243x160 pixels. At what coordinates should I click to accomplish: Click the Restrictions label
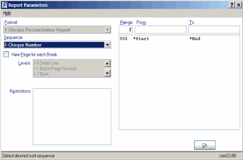point(20,91)
